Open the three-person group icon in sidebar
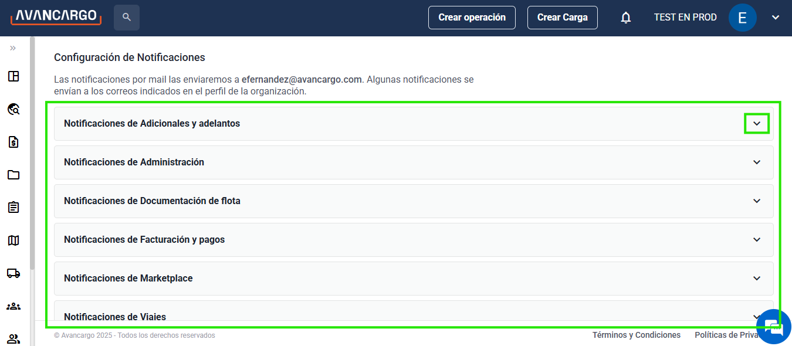The width and height of the screenshot is (792, 346). tap(13, 306)
